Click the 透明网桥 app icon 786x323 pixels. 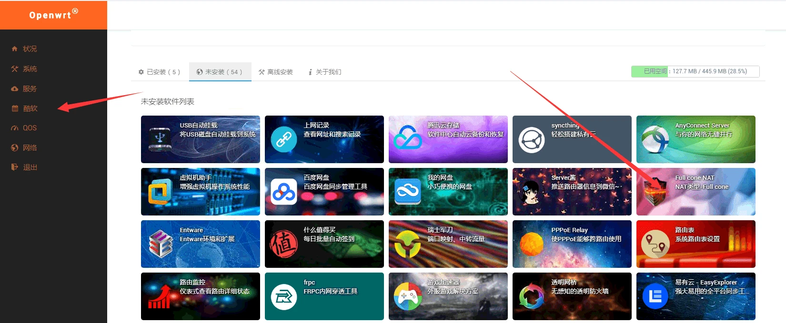532,296
